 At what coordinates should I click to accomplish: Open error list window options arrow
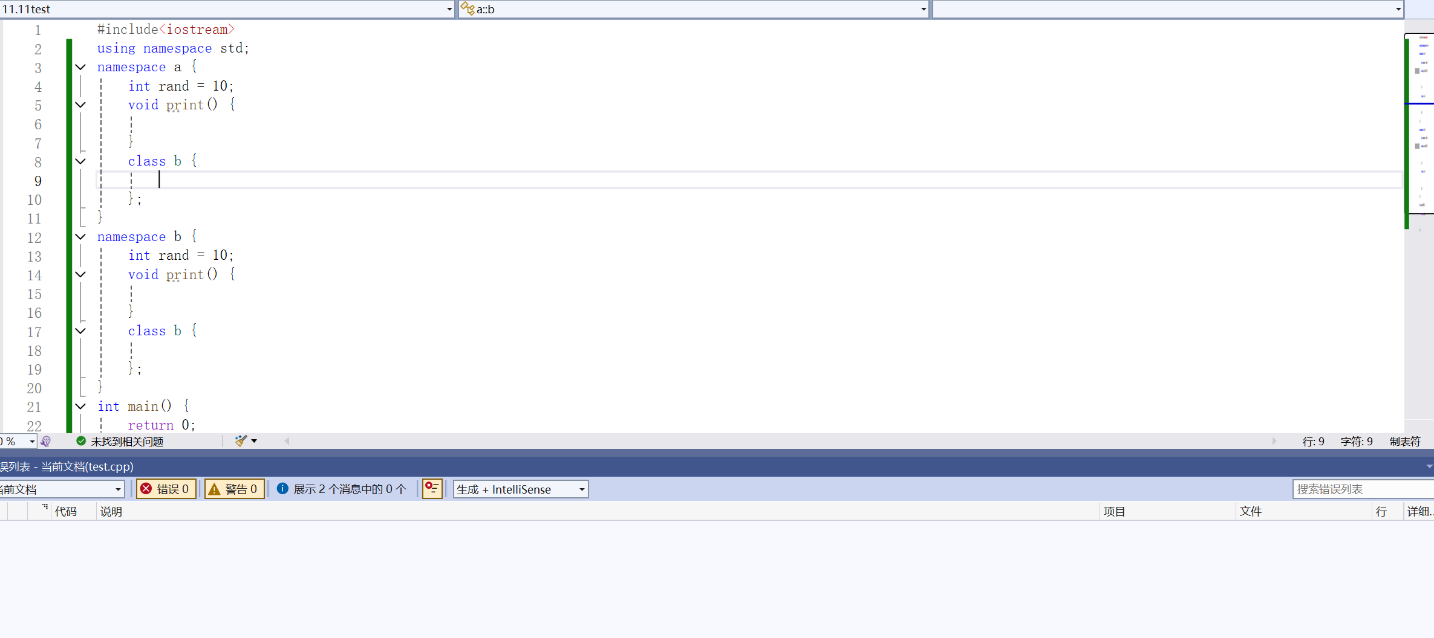[1429, 466]
